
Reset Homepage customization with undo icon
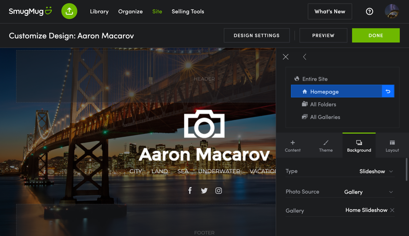click(388, 91)
